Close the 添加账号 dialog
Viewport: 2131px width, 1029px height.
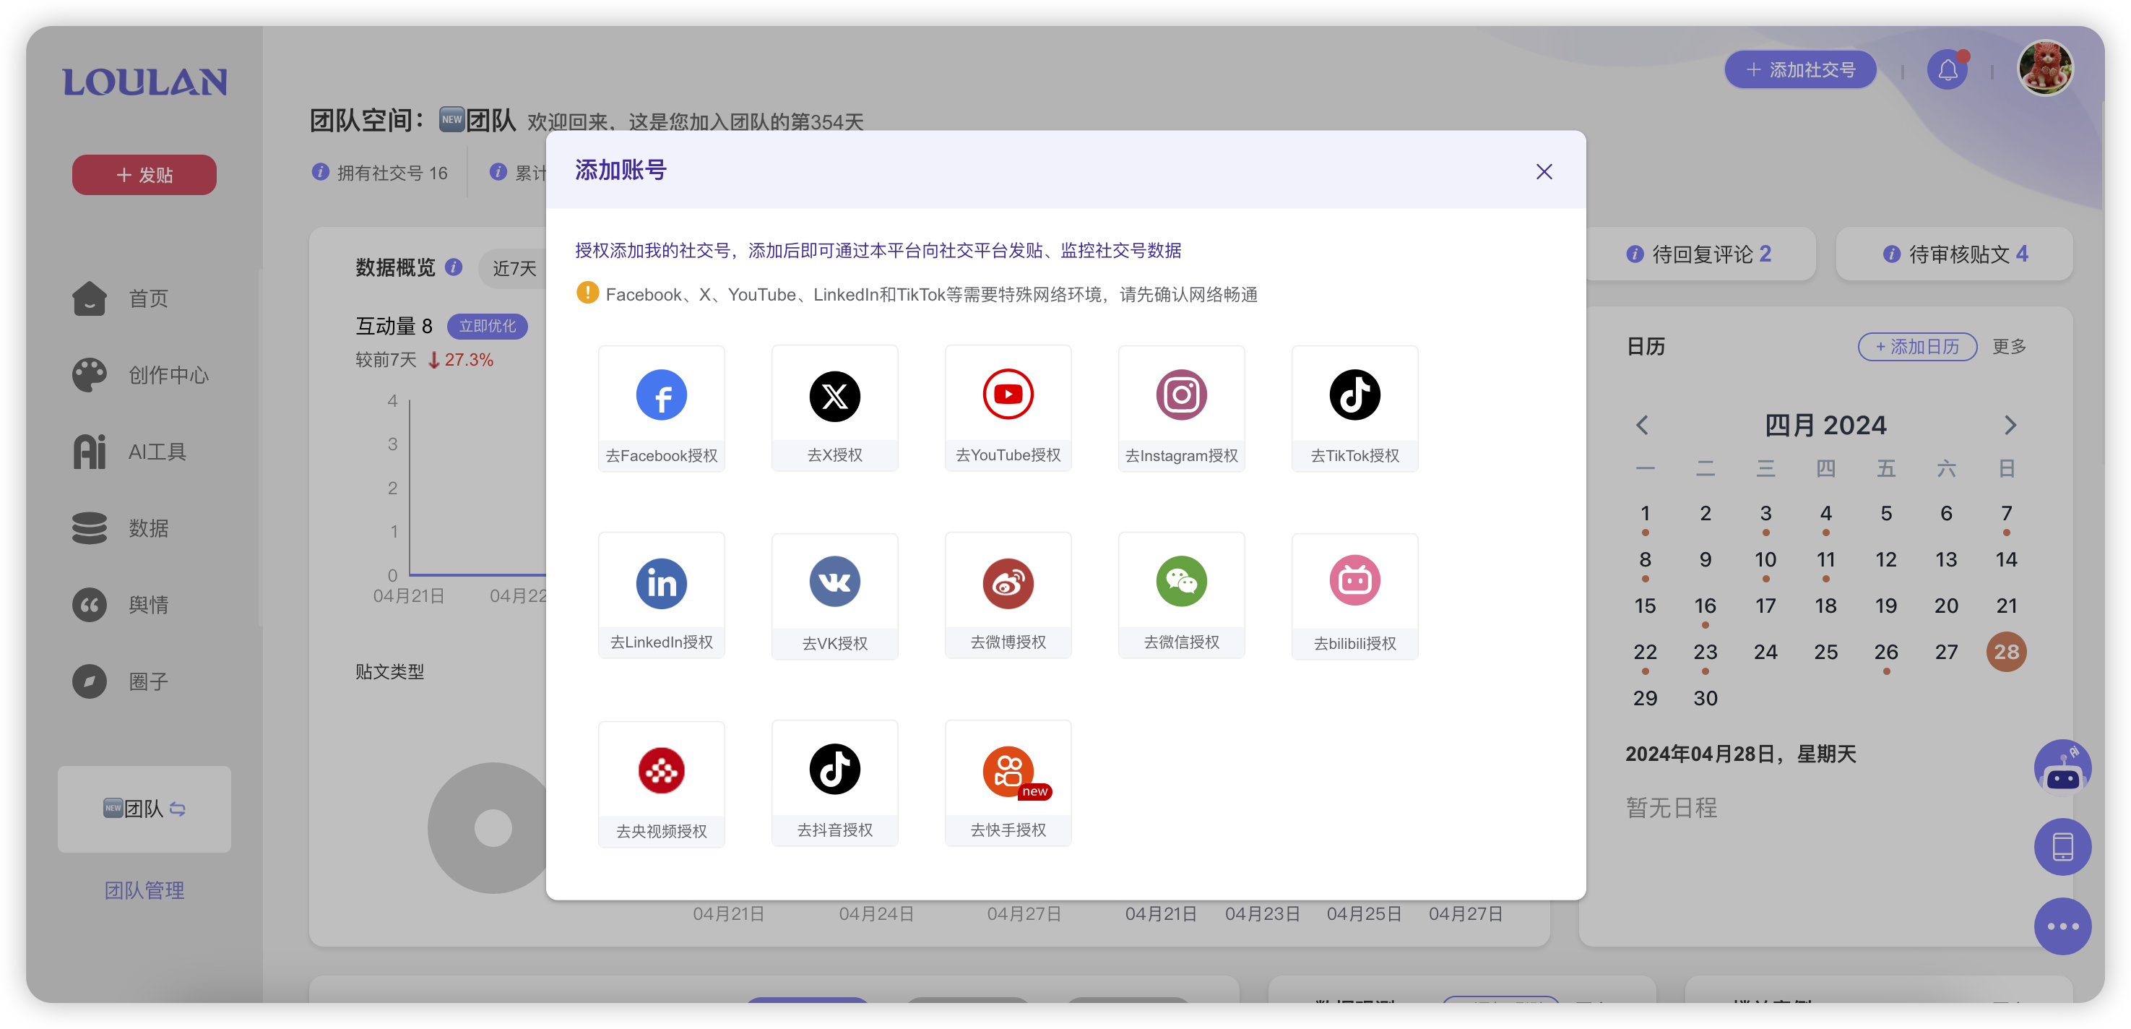point(1544,171)
